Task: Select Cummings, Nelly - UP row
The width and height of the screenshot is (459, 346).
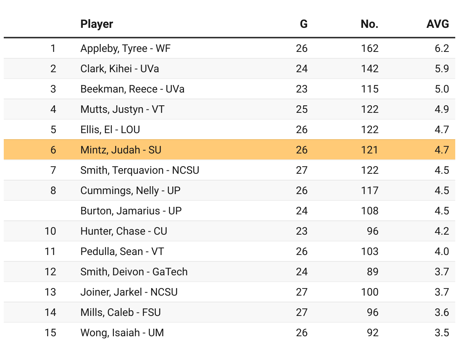Action: [229, 190]
